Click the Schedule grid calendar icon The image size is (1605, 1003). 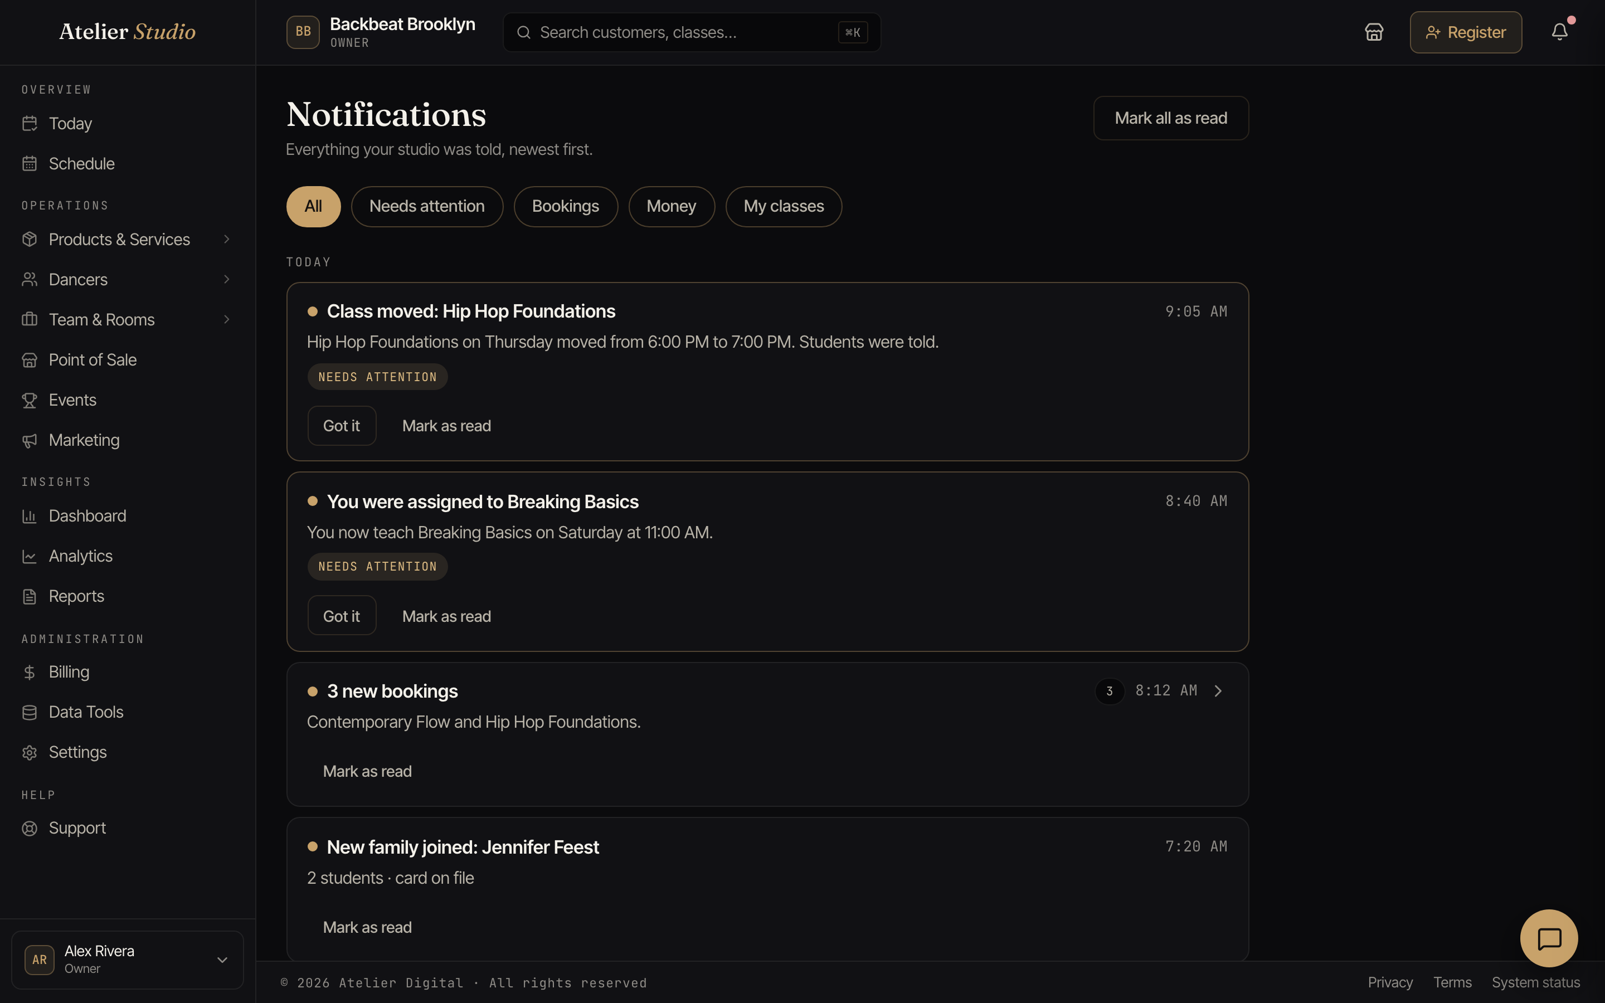click(x=29, y=163)
